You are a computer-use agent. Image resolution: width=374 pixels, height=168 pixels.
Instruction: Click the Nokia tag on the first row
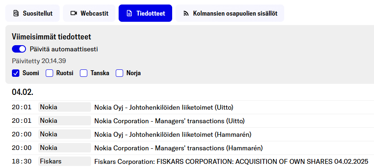(x=65, y=108)
